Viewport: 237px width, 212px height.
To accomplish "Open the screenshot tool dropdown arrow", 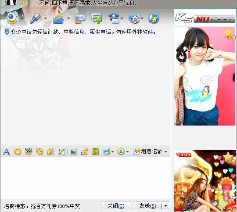I will 112,151.
